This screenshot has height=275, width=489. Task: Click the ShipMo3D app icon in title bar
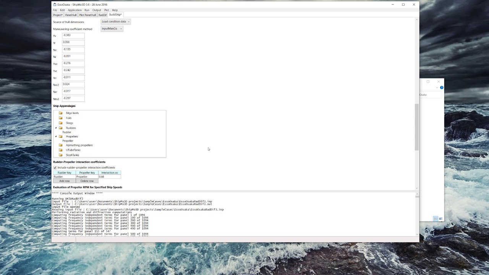pyautogui.click(x=55, y=5)
